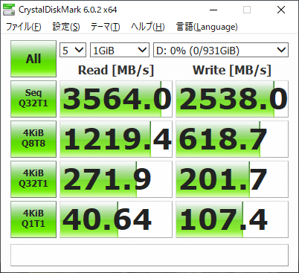This screenshot has height=273, width=299.
Task: Open the 言語(Language) menu
Action: pos(207,27)
